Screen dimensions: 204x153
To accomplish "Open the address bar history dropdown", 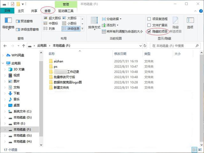I will point(141,46).
